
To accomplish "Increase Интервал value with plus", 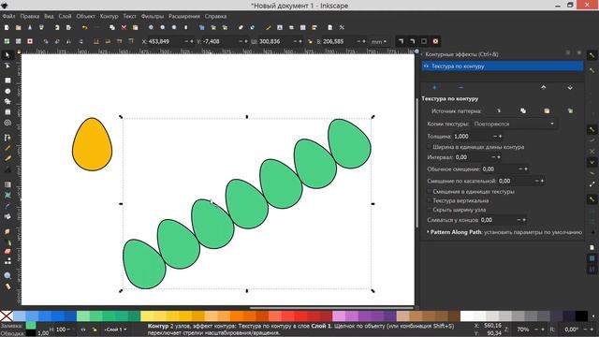I will [499, 157].
